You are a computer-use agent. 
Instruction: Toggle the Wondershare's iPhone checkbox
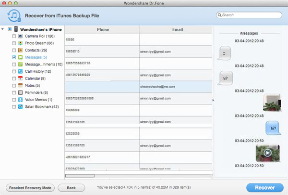coord(10,29)
